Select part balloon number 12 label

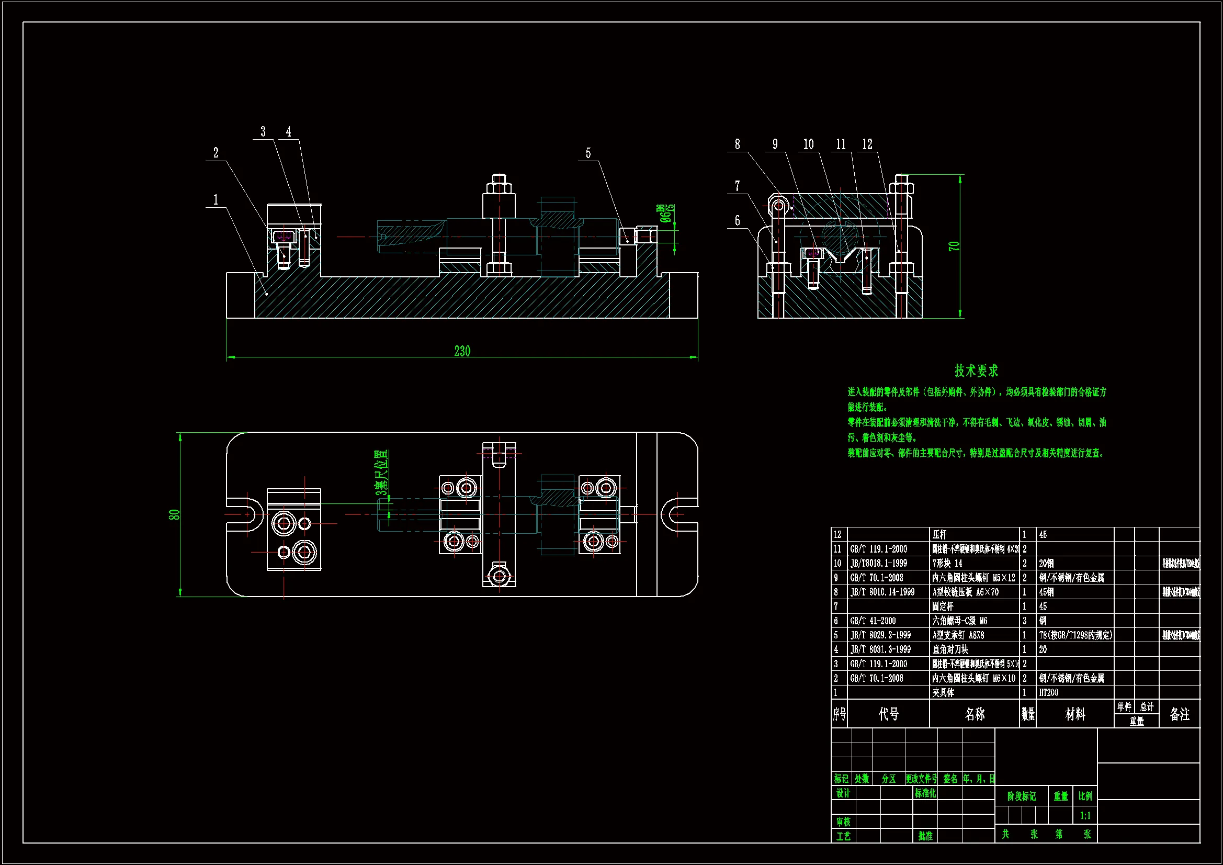click(867, 144)
